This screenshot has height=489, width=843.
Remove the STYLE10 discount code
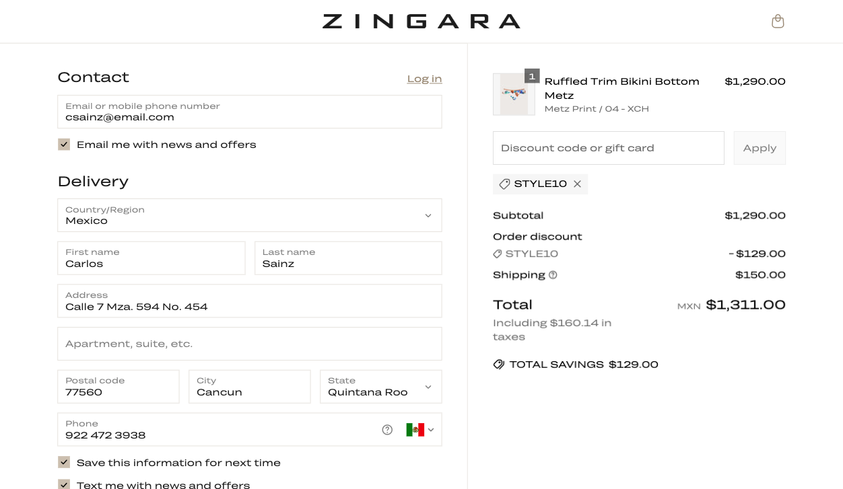(577, 184)
